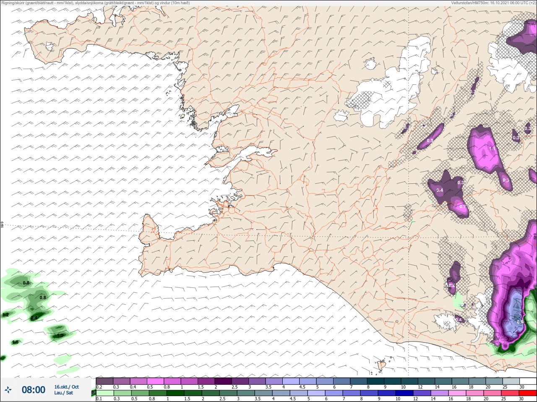This screenshot has height=402, width=537.
Task: Click the 08:00 forecast time label
Action: pyautogui.click(x=34, y=390)
